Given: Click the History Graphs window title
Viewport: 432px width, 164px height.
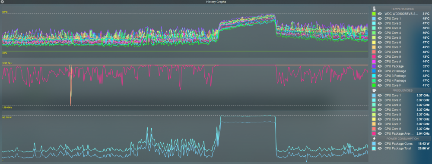Looking at the screenshot, I should (x=216, y=2).
